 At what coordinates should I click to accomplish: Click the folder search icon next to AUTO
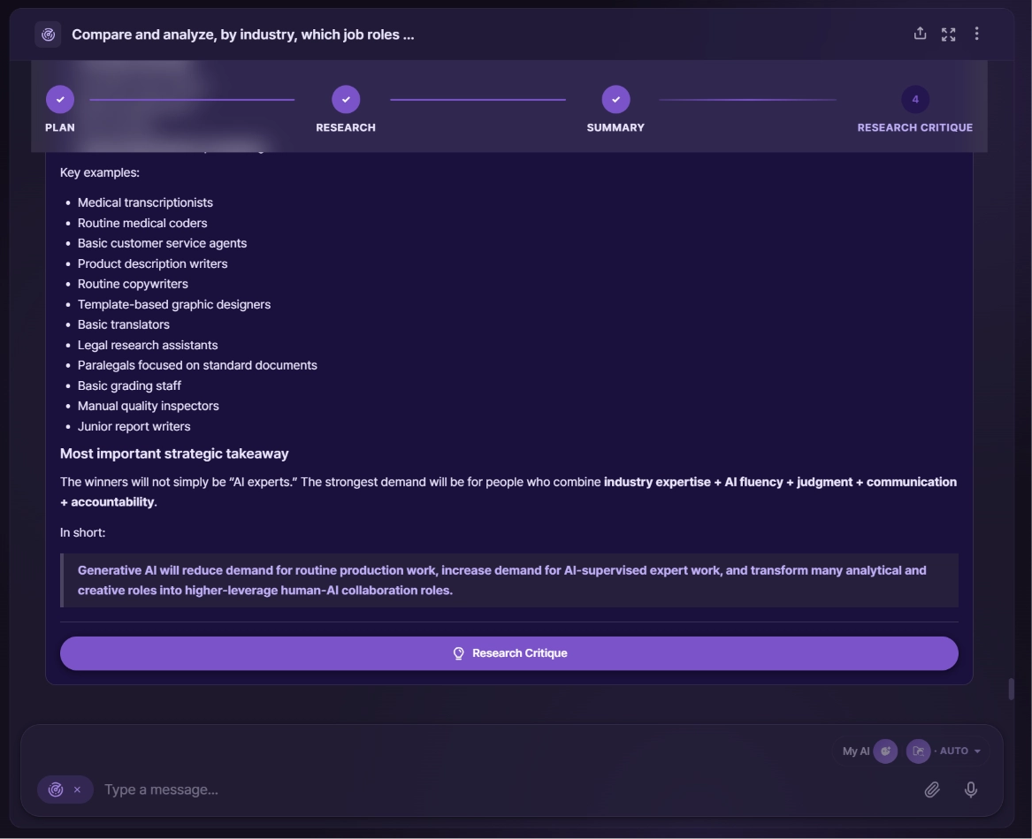point(918,751)
